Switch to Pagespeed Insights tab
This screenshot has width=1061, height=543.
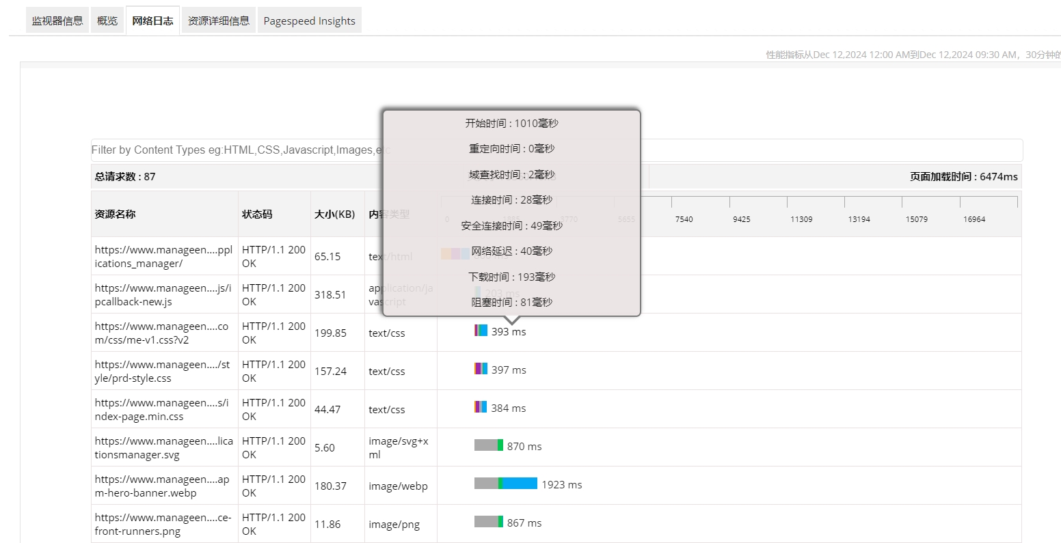310,20
